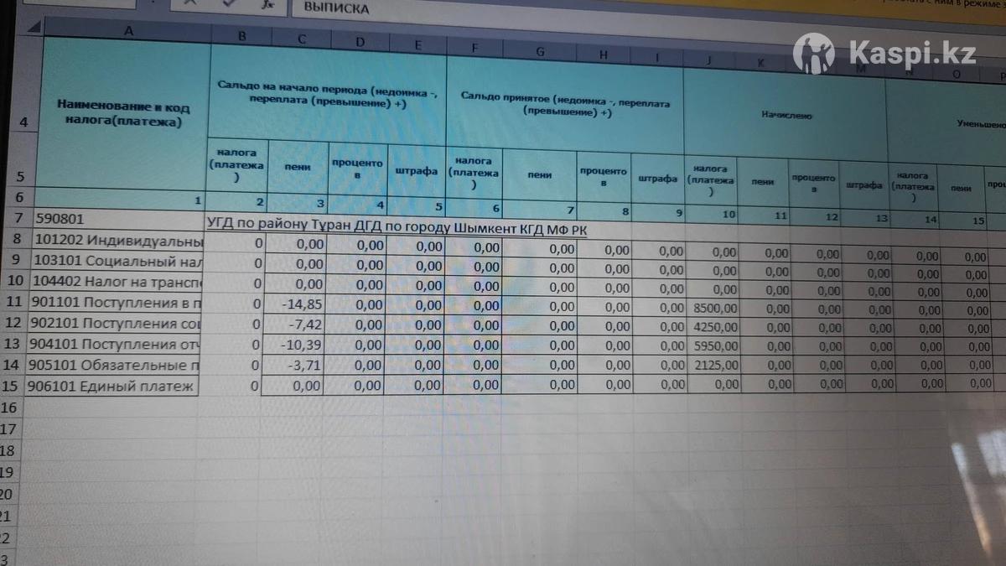
Task: Click the Enter checkmark in formula bar
Action: click(229, 4)
